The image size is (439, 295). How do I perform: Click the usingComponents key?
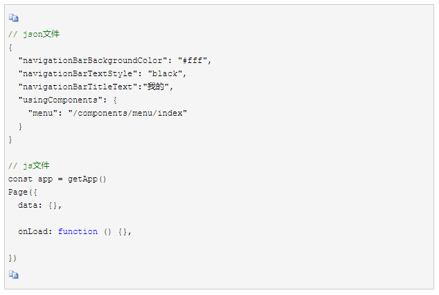60,100
